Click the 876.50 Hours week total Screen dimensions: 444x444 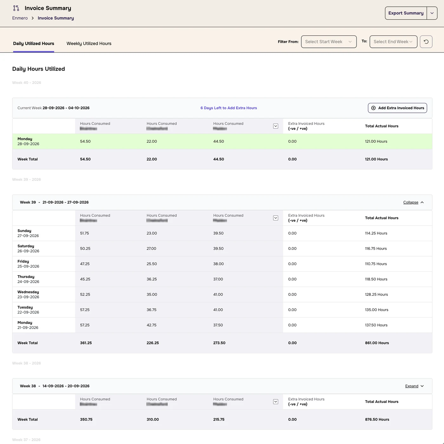coord(377,420)
